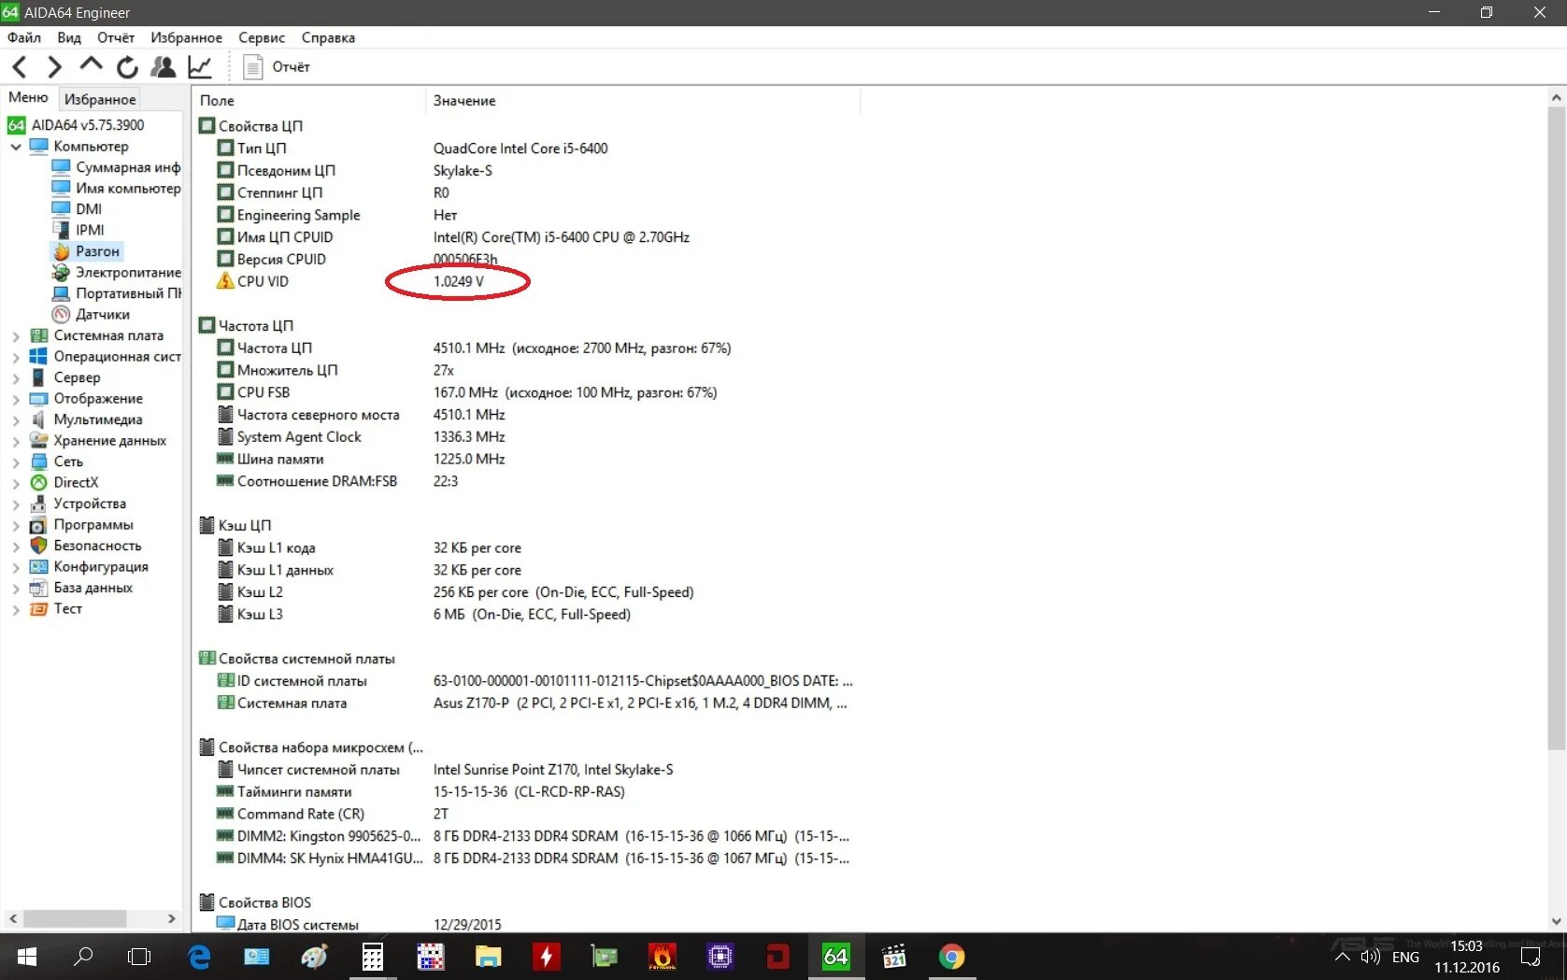1567x980 pixels.
Task: Click the Датчики sensor icon
Action: coord(61,314)
